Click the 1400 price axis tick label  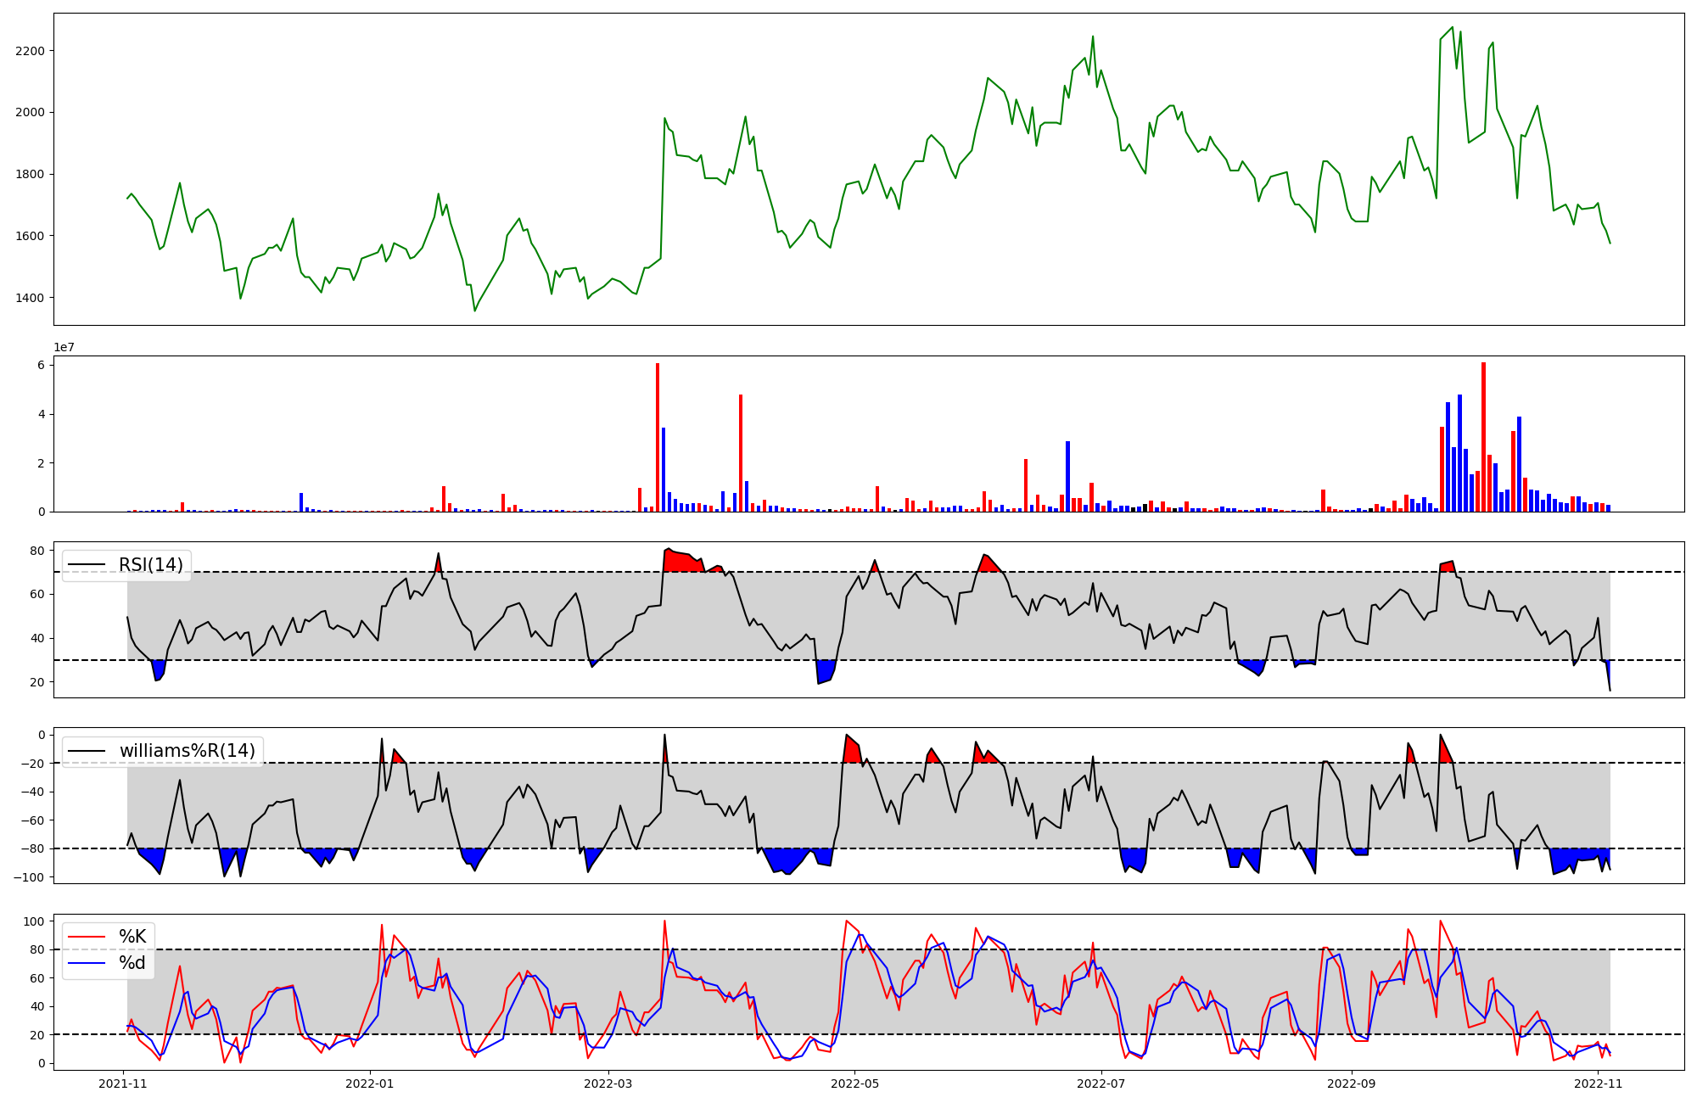tap(30, 298)
